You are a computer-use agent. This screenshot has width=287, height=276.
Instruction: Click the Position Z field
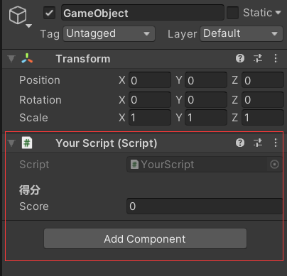263,80
